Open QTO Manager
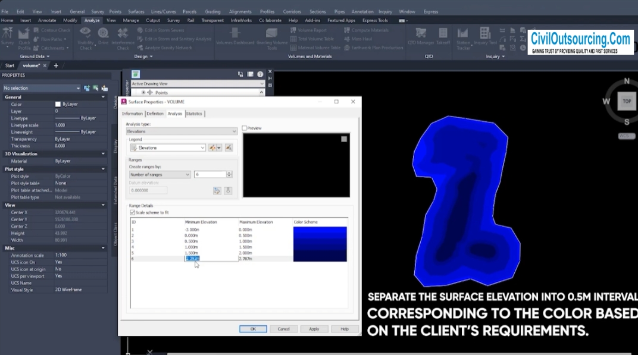The width and height of the screenshot is (638, 355). coord(421,36)
